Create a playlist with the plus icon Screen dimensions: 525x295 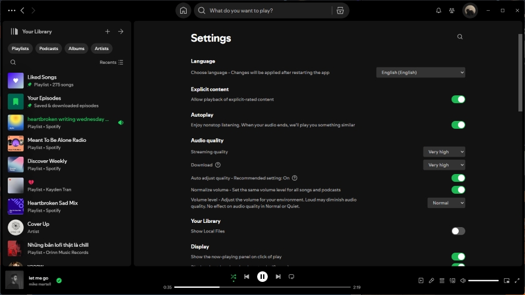[107, 32]
